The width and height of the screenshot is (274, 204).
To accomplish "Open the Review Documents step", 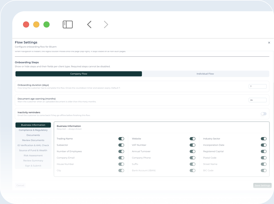I will click(x=33, y=140).
